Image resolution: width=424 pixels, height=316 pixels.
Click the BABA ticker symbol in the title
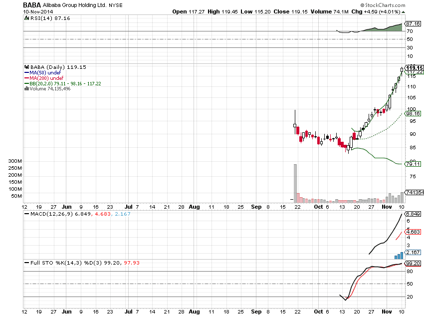pyautogui.click(x=32, y=5)
